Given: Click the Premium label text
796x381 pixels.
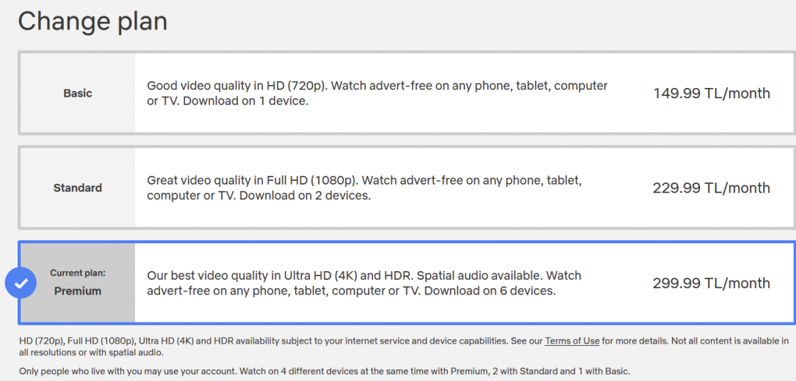Looking at the screenshot, I should pyautogui.click(x=78, y=292).
